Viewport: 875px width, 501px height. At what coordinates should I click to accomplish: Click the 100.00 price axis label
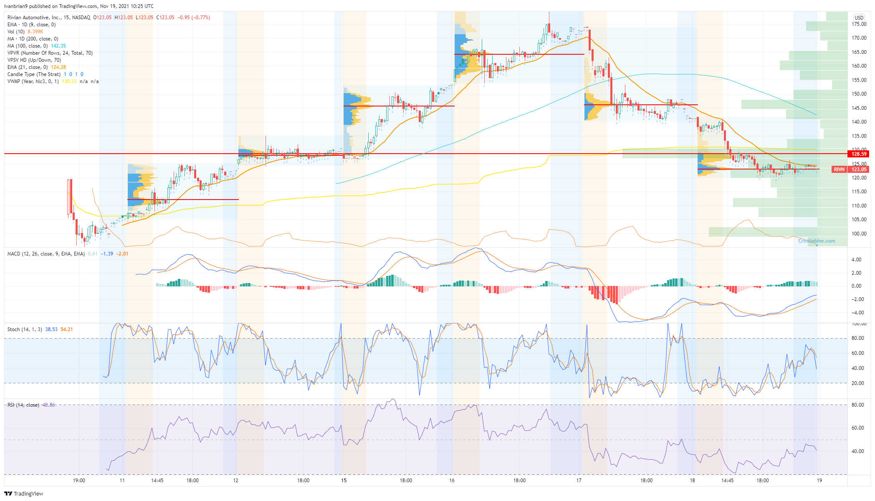pos(859,234)
